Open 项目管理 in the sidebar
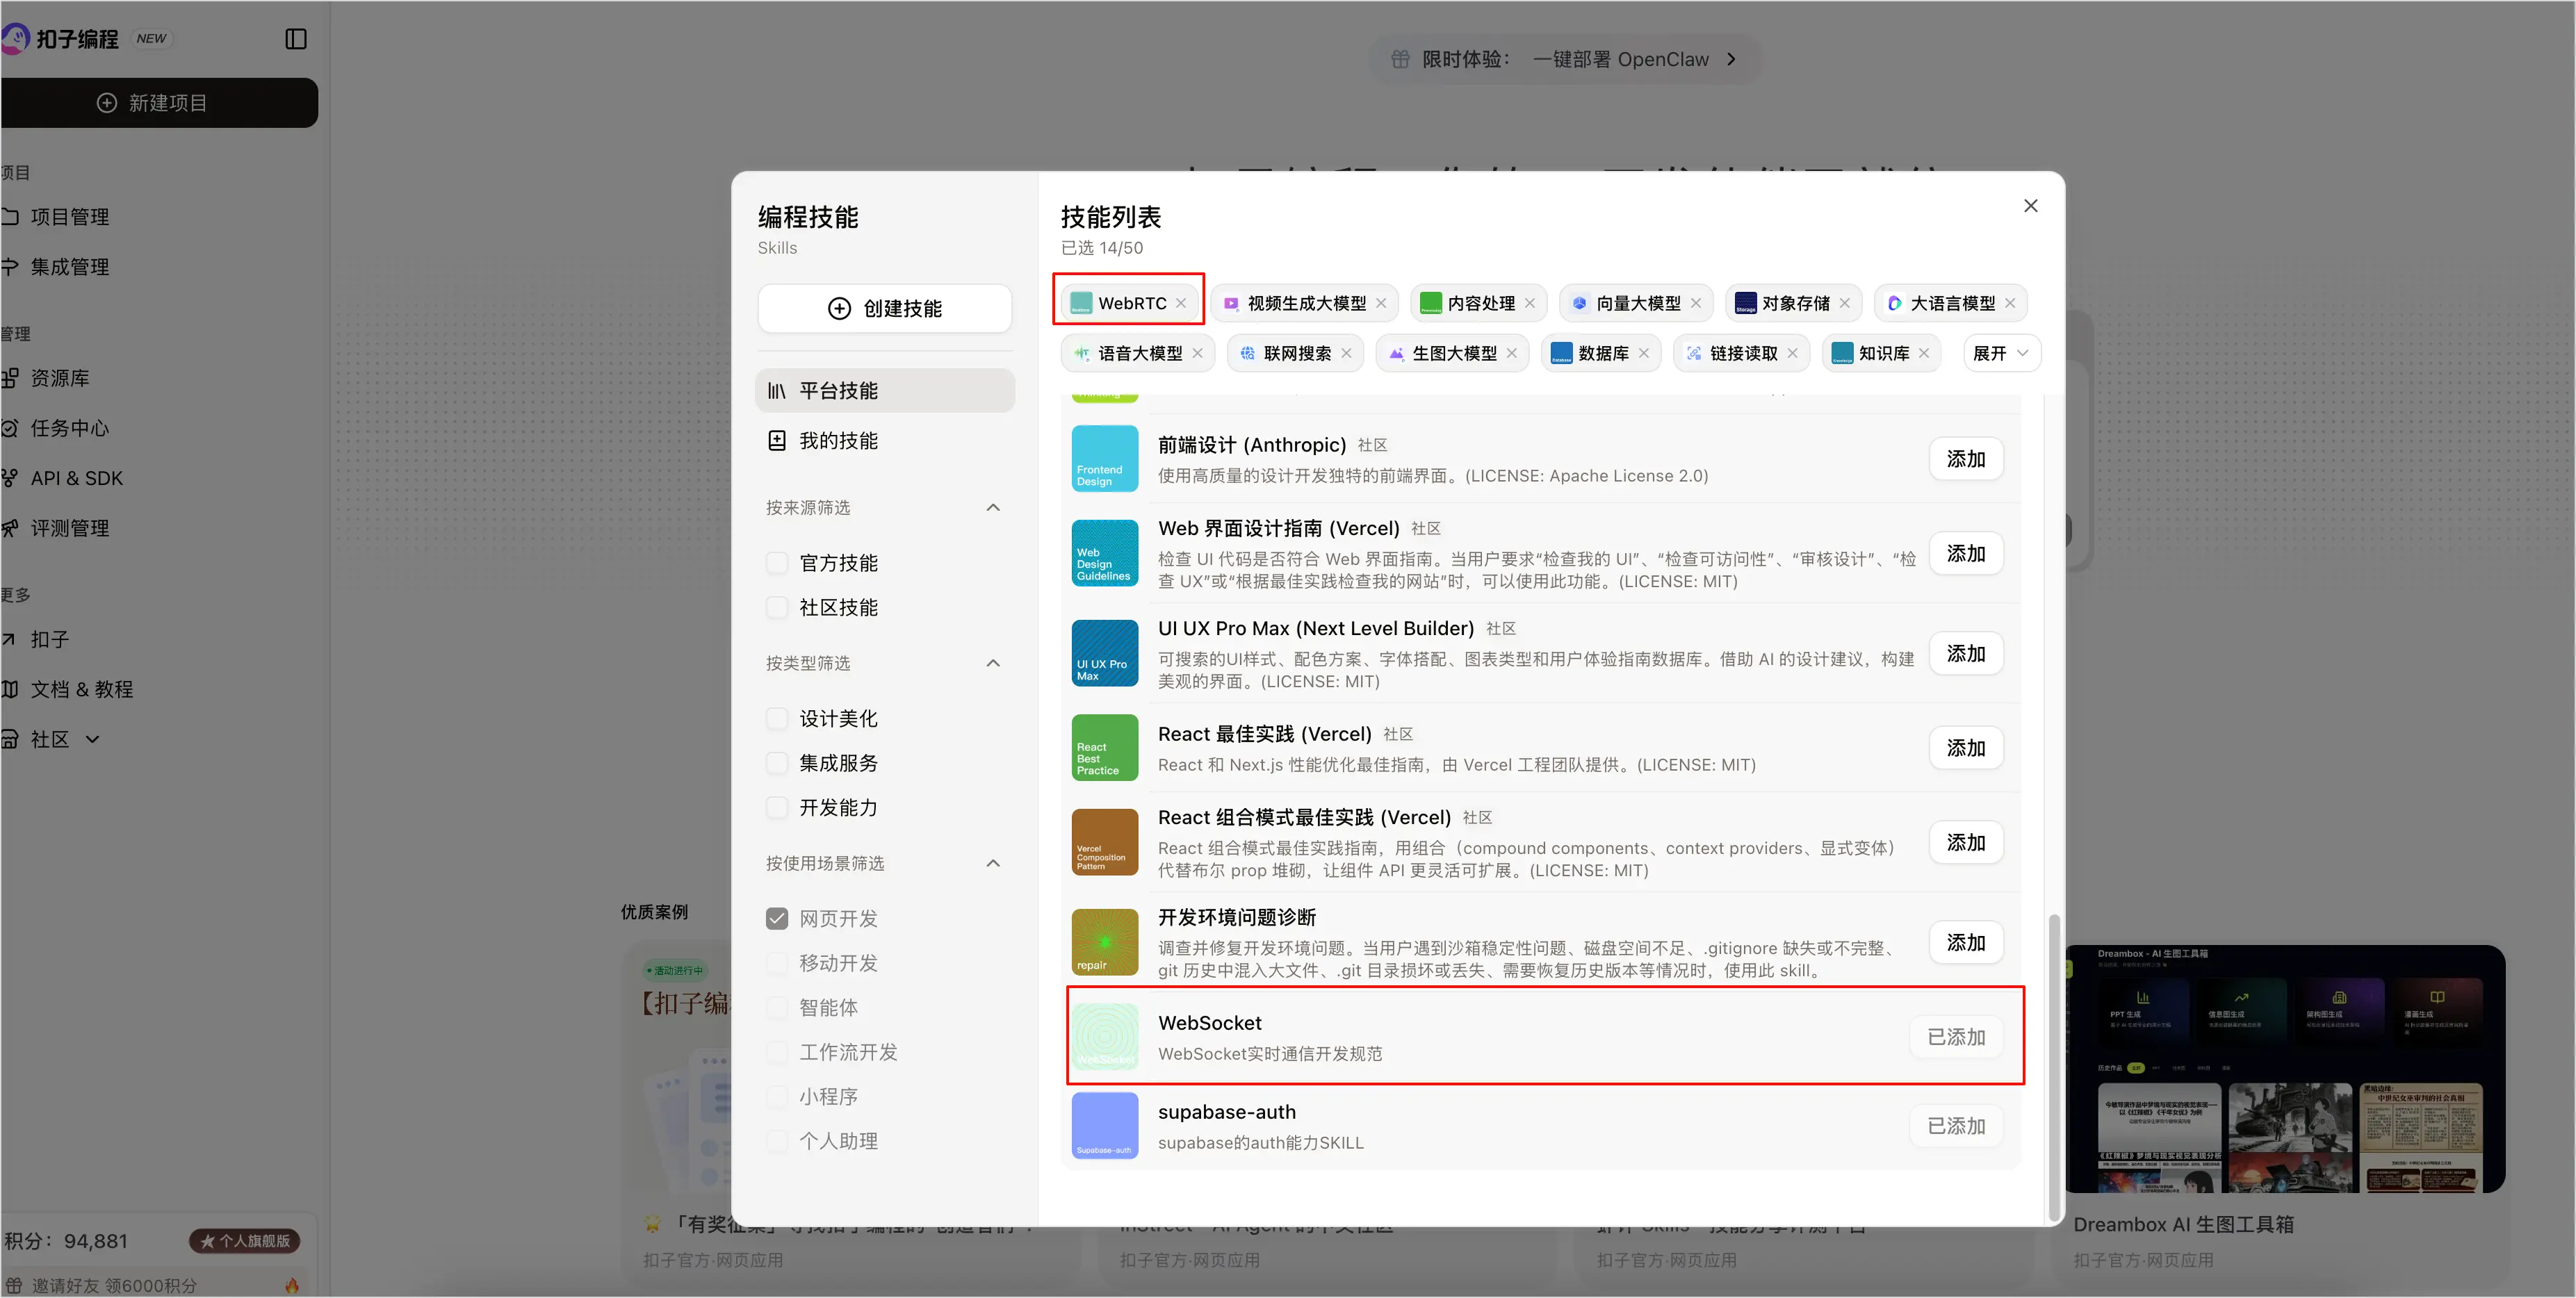 coord(70,217)
